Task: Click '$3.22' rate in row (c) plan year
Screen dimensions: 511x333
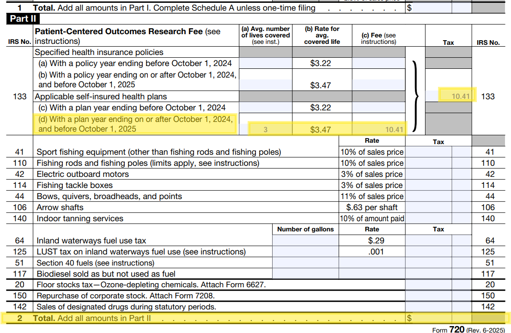Action: pyautogui.click(x=320, y=108)
